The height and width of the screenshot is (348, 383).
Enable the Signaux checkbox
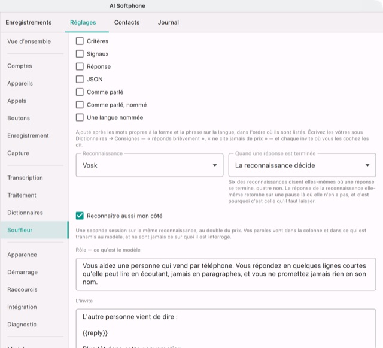click(x=80, y=54)
